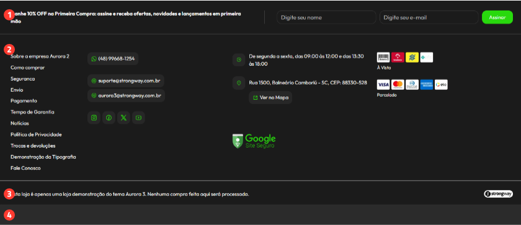Open the YouTube social link

click(138, 118)
